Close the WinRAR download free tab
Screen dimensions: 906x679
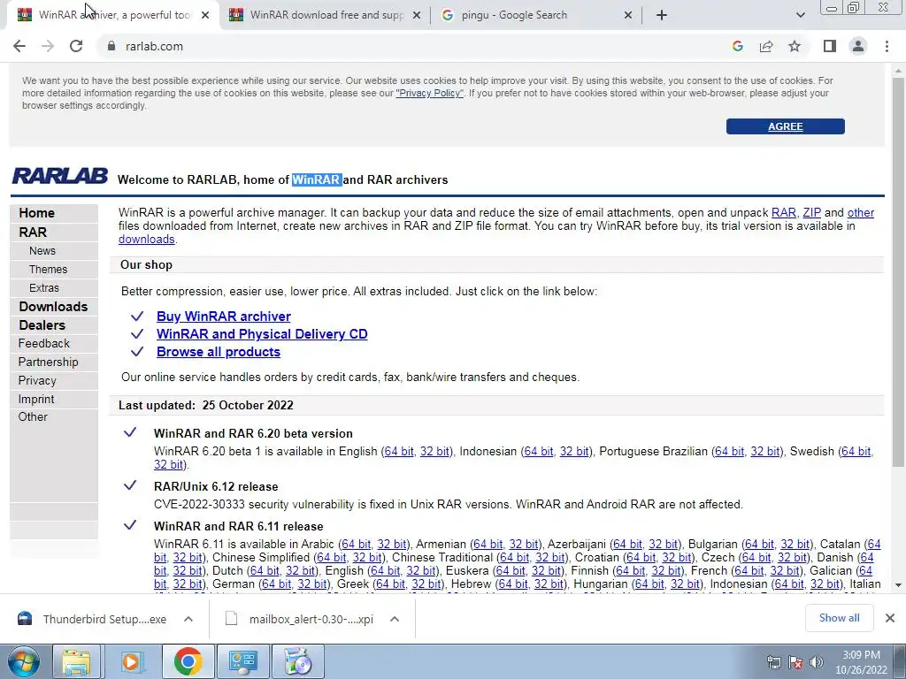pyautogui.click(x=417, y=15)
